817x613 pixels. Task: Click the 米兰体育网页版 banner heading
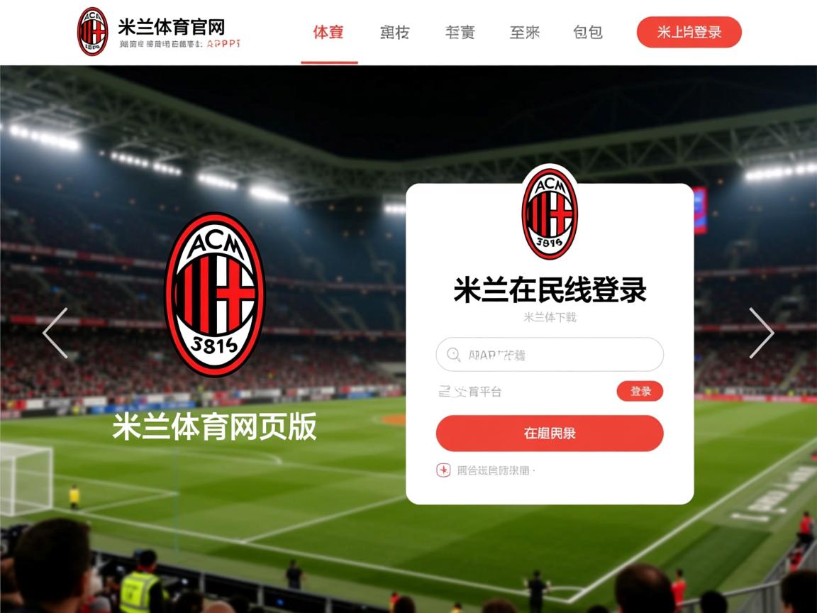click(x=215, y=426)
